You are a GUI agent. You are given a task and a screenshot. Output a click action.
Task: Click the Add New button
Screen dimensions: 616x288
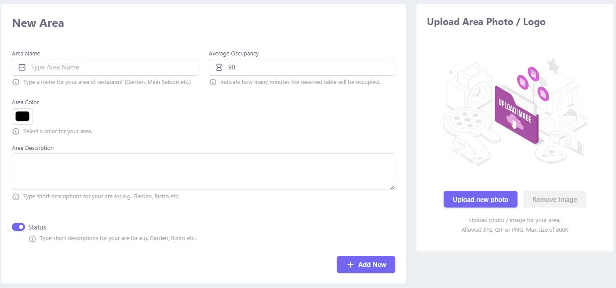pyautogui.click(x=366, y=265)
